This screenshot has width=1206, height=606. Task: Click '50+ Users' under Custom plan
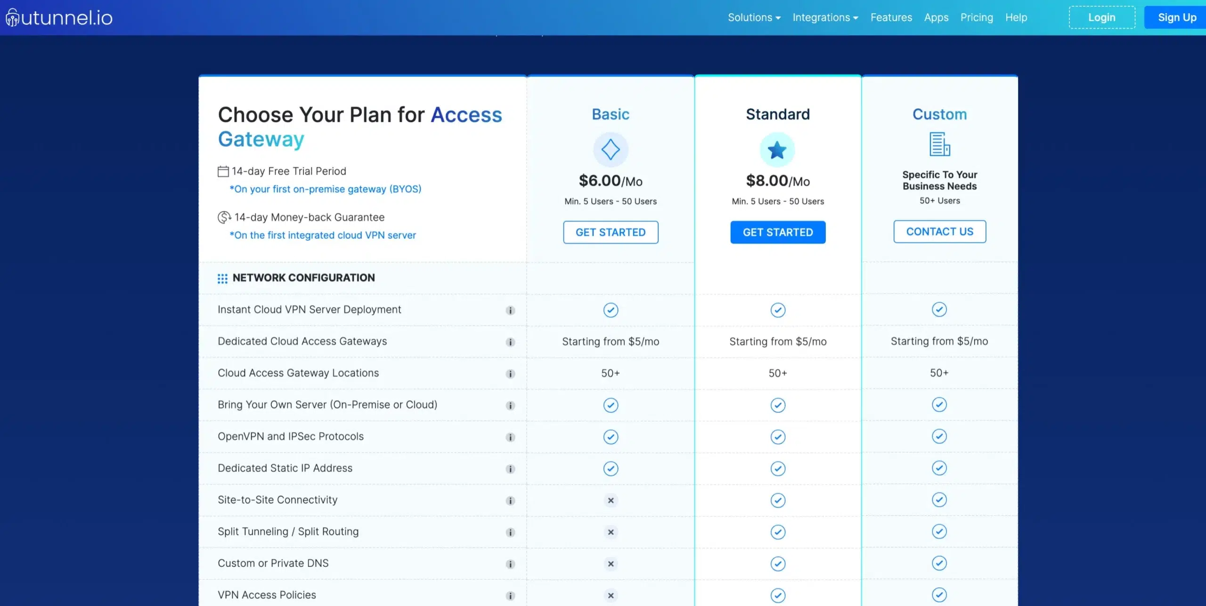(x=939, y=201)
